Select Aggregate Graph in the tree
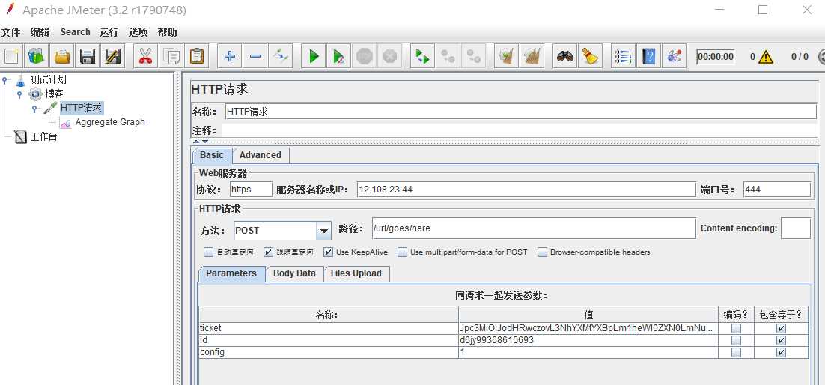Image resolution: width=825 pixels, height=385 pixels. [110, 122]
